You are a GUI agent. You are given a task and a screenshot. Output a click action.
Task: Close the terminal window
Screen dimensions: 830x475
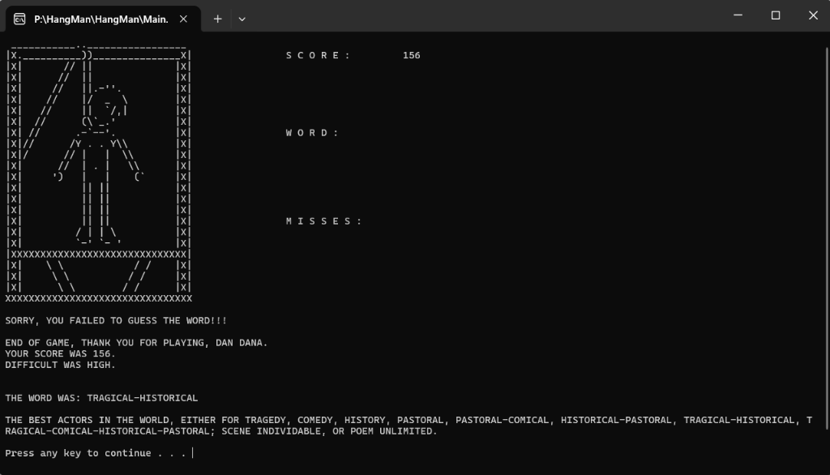pos(813,15)
